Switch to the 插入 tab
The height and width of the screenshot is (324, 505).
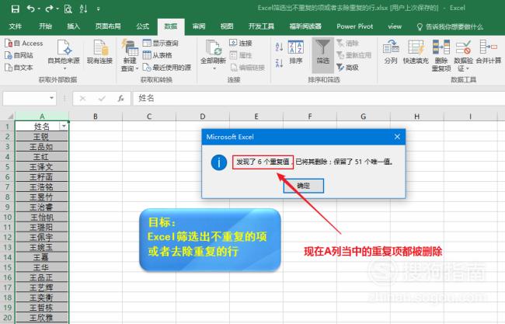[x=74, y=26]
